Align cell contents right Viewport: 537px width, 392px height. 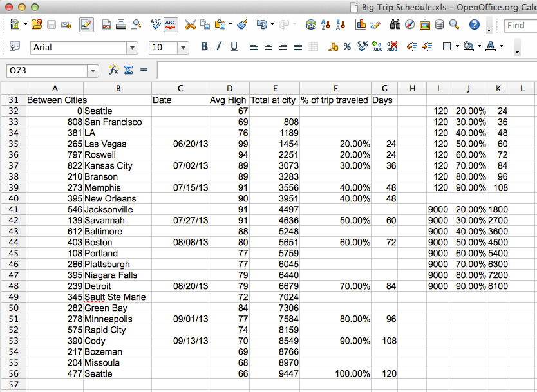[x=283, y=46]
